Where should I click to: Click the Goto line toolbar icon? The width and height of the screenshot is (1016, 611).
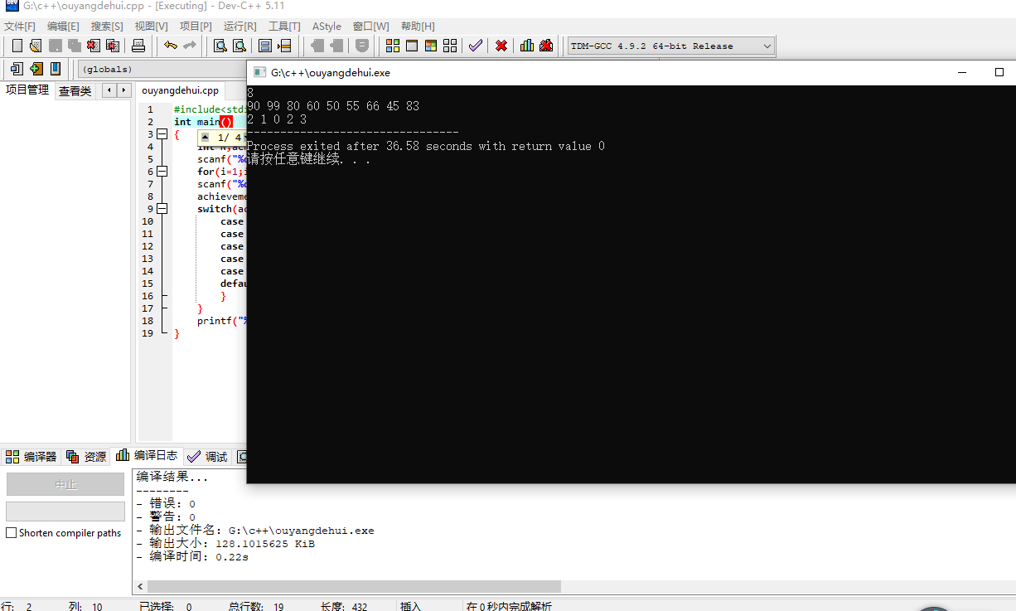[284, 46]
